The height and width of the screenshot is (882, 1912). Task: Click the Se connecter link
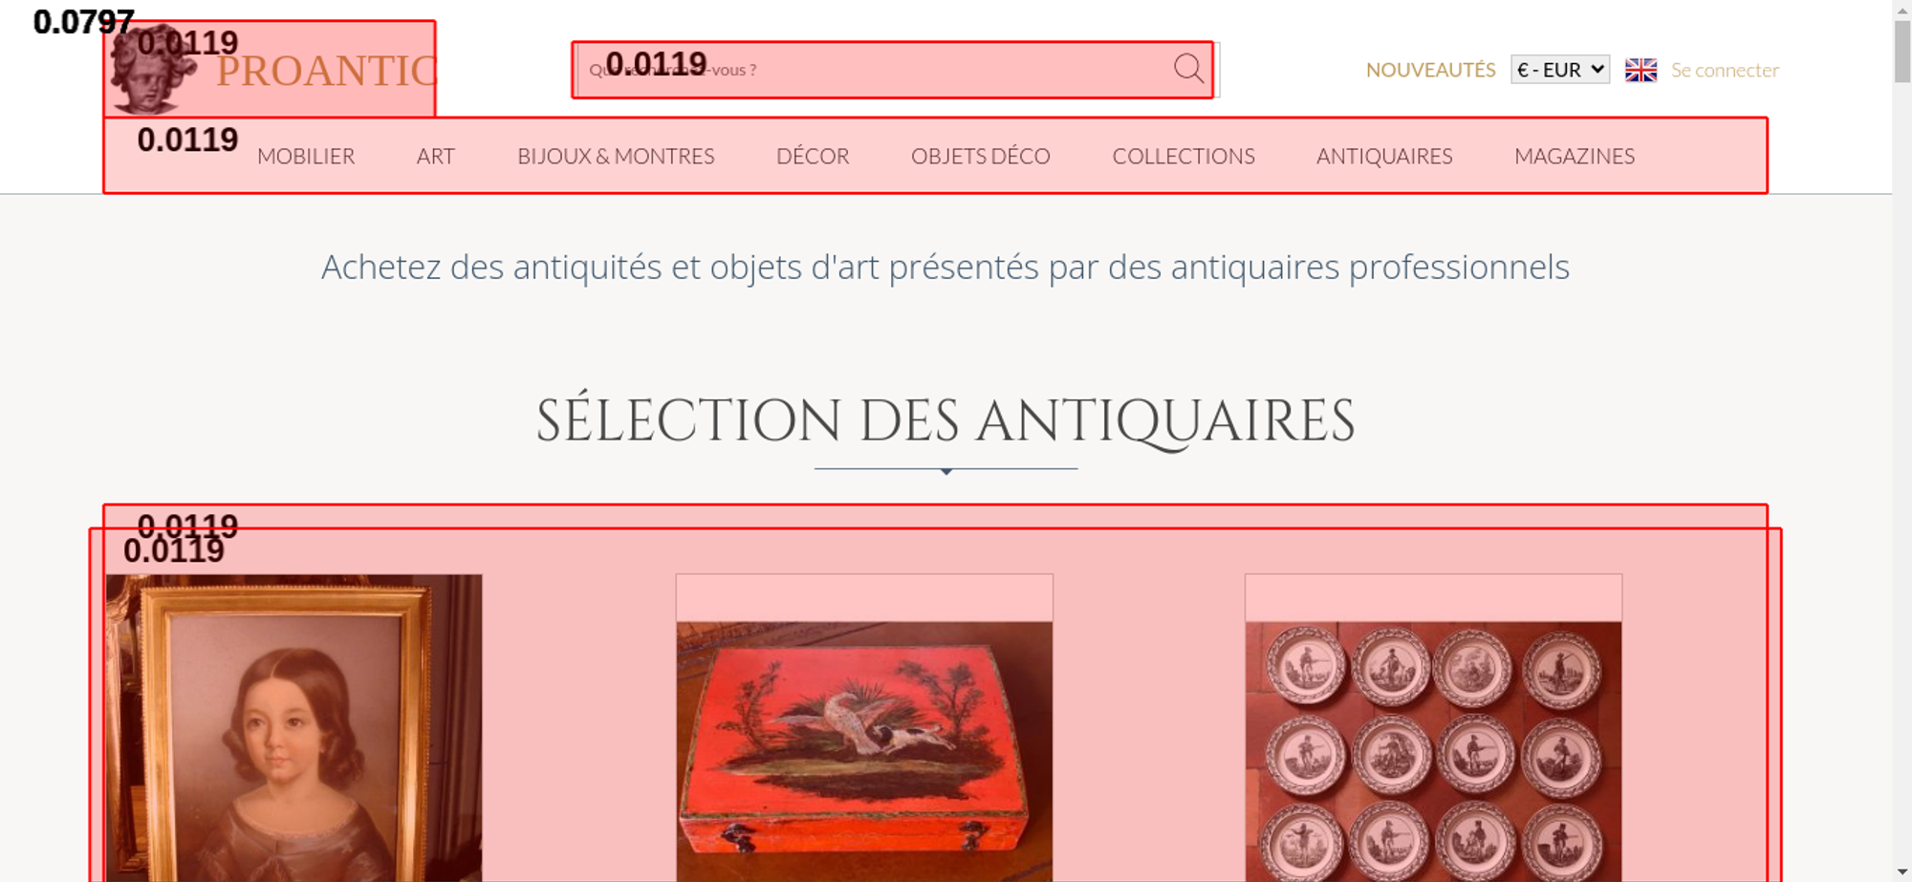(1725, 70)
